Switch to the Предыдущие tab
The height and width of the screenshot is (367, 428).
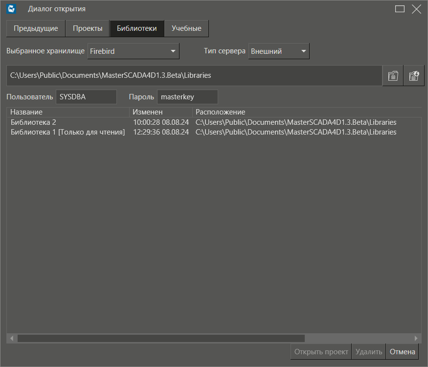click(36, 28)
